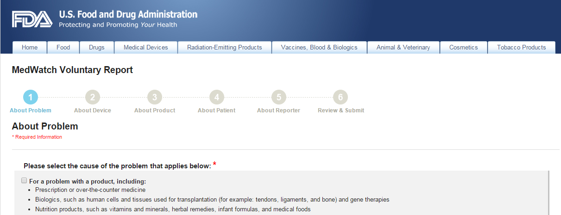Switch to the Cosmetics tab
561x215 pixels.
[x=464, y=47]
